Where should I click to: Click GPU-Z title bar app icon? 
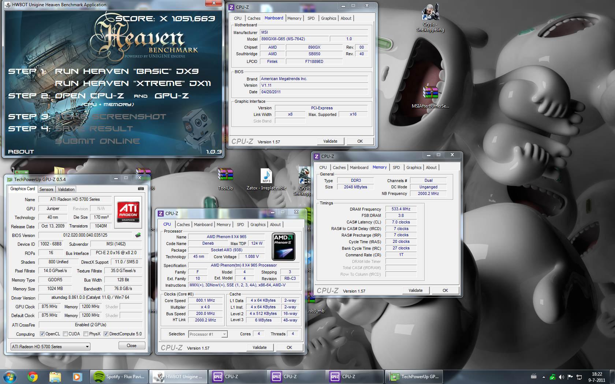[x=9, y=179]
